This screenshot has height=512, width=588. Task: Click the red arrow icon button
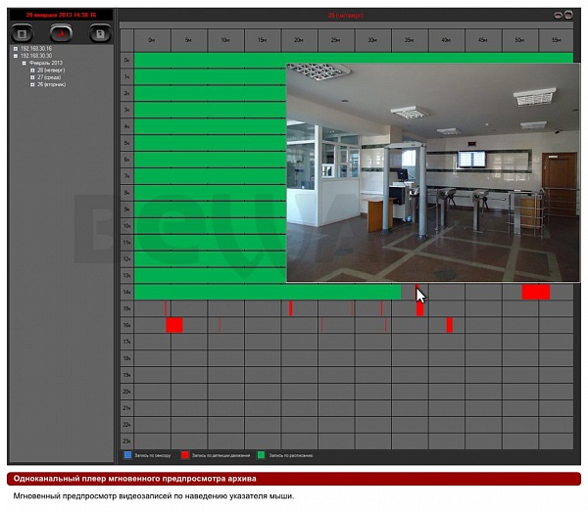pyautogui.click(x=61, y=33)
